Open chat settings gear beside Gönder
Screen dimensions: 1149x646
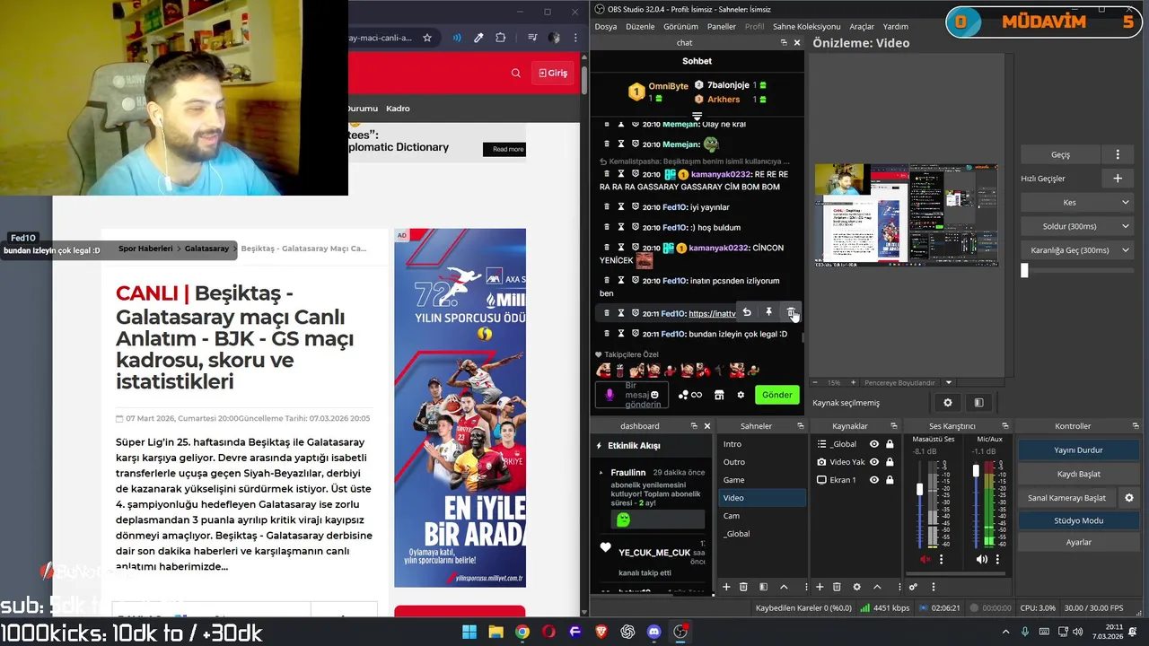tap(741, 395)
